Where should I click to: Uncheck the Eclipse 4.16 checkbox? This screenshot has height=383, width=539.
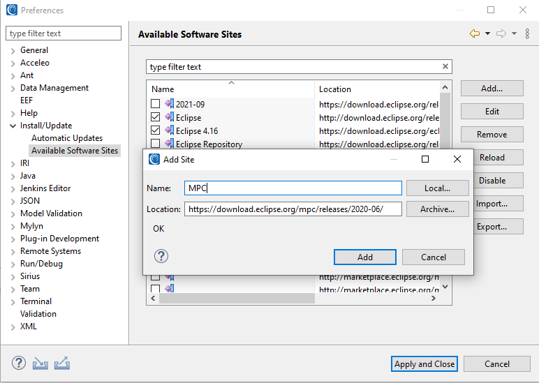point(156,130)
